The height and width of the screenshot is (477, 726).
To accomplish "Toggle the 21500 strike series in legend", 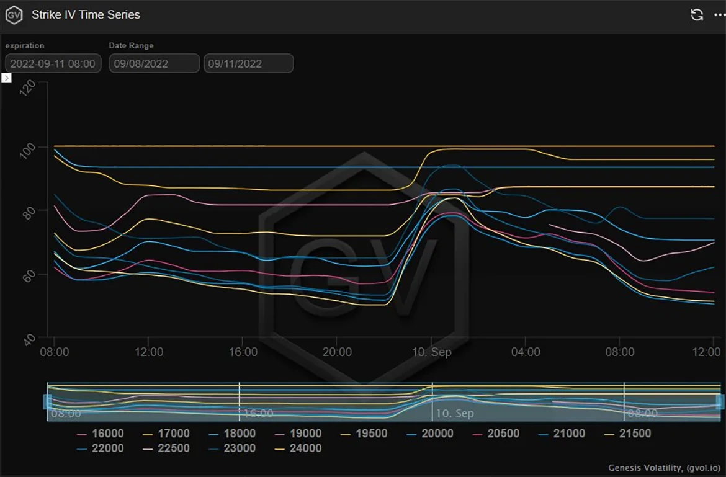I will (627, 434).
